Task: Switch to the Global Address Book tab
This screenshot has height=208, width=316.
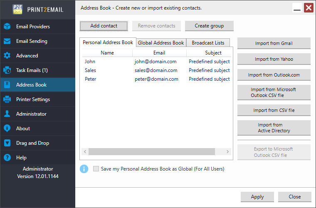Action: (x=161, y=43)
